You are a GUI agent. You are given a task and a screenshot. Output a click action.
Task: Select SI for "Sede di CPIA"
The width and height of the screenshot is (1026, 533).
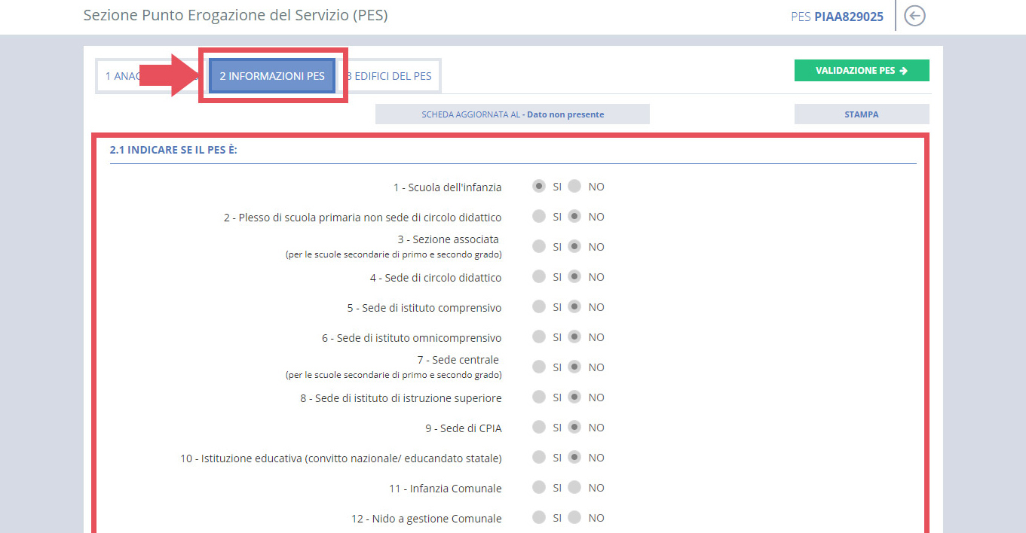[x=540, y=427]
